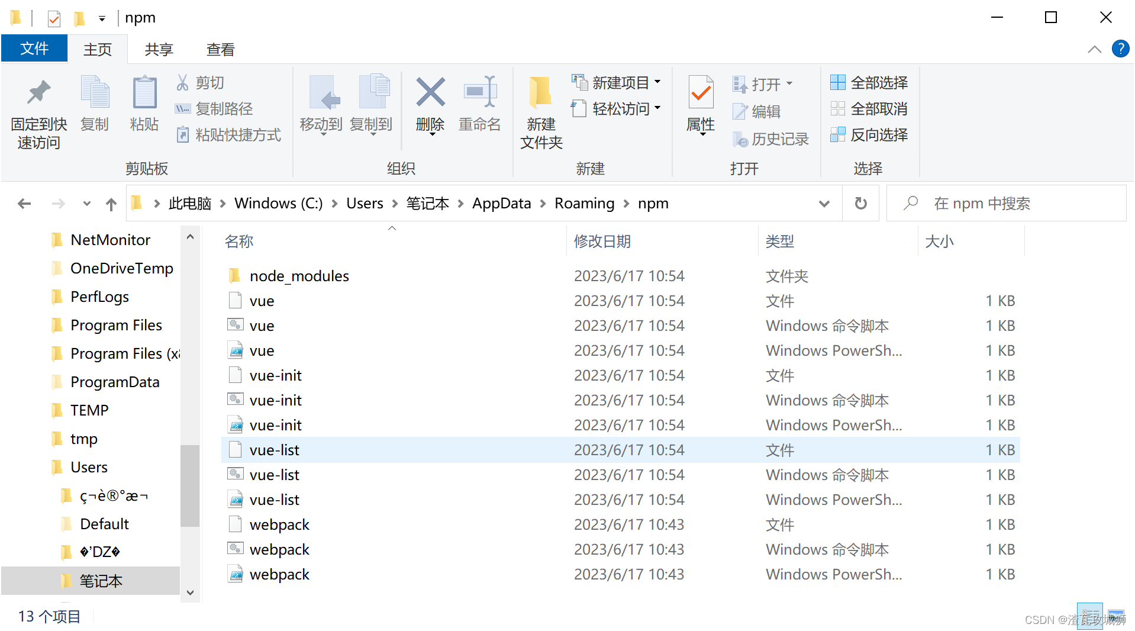Viewport: 1135px width, 631px height.
Task: Refresh the npm folder view
Action: 861,204
